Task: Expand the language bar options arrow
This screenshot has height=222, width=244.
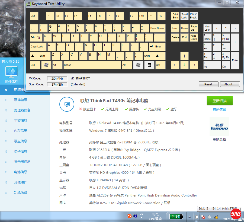Action: pos(141,217)
